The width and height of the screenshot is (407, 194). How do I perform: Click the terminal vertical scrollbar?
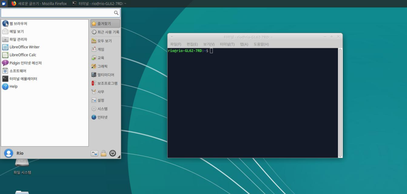pyautogui.click(x=340, y=102)
